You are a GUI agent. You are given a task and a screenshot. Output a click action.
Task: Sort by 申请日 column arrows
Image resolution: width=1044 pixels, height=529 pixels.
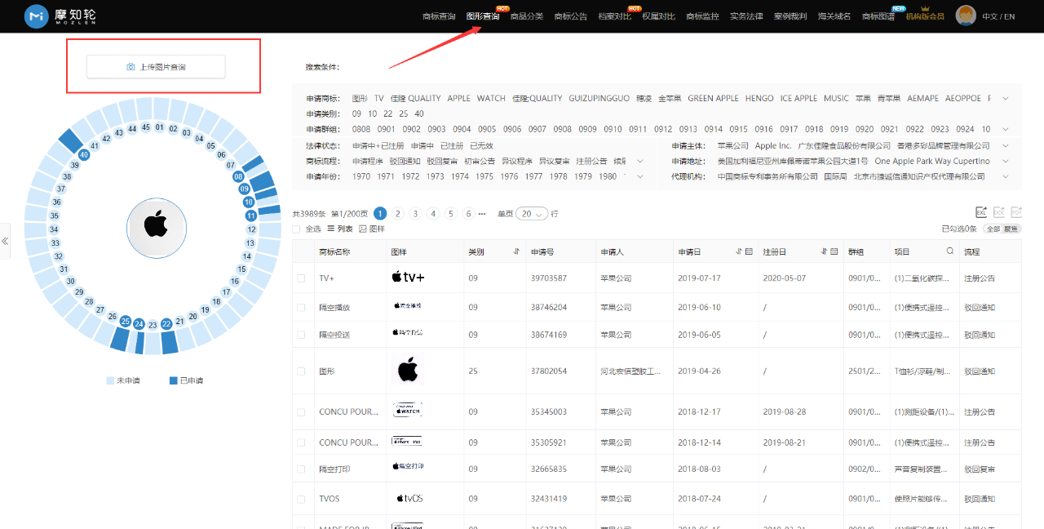click(x=739, y=251)
